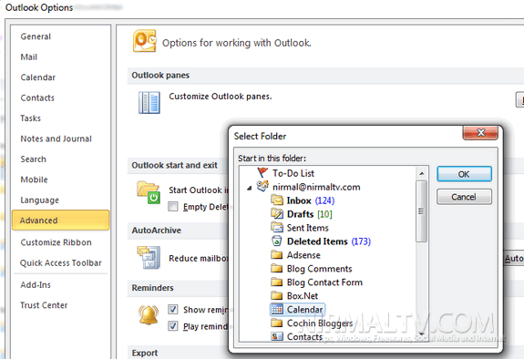Viewport: 524px width, 359px height.
Task: Click the Box.Net folder icon
Action: (277, 296)
